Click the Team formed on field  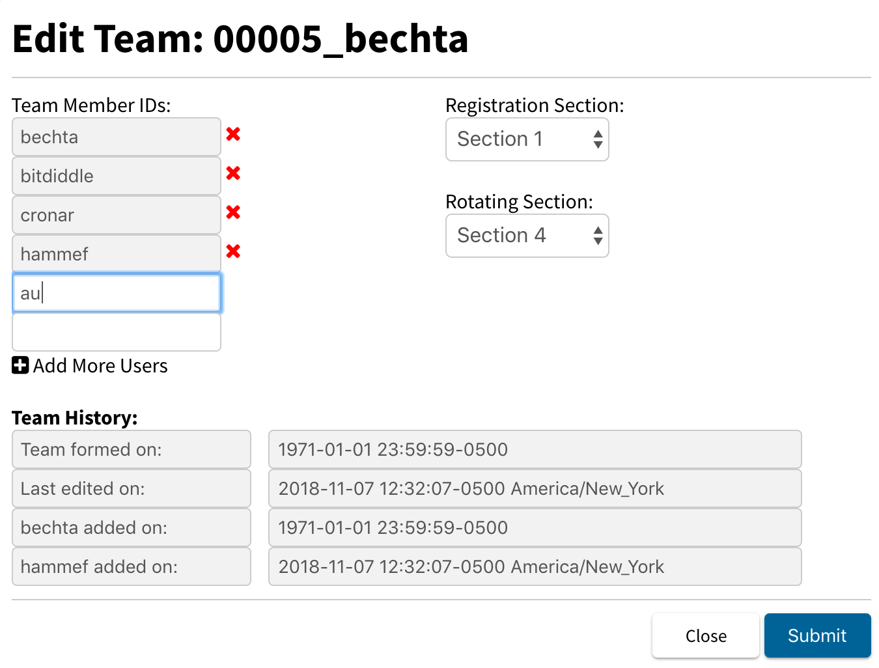(x=131, y=449)
